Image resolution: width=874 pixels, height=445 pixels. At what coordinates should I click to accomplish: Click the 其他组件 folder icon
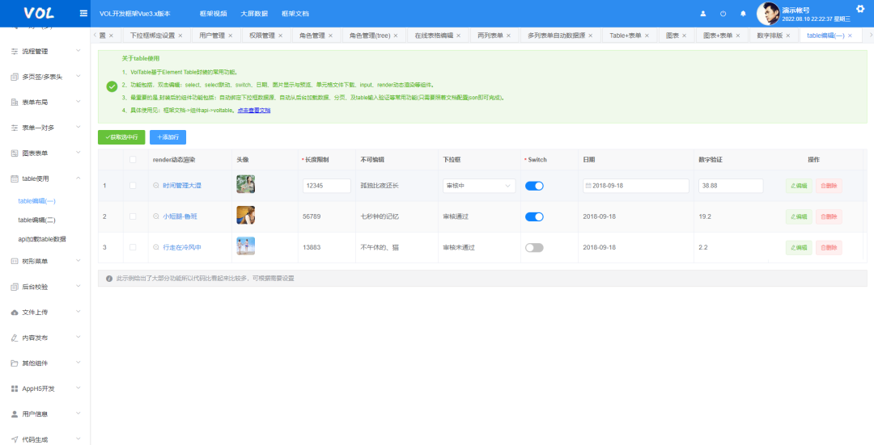(15, 363)
